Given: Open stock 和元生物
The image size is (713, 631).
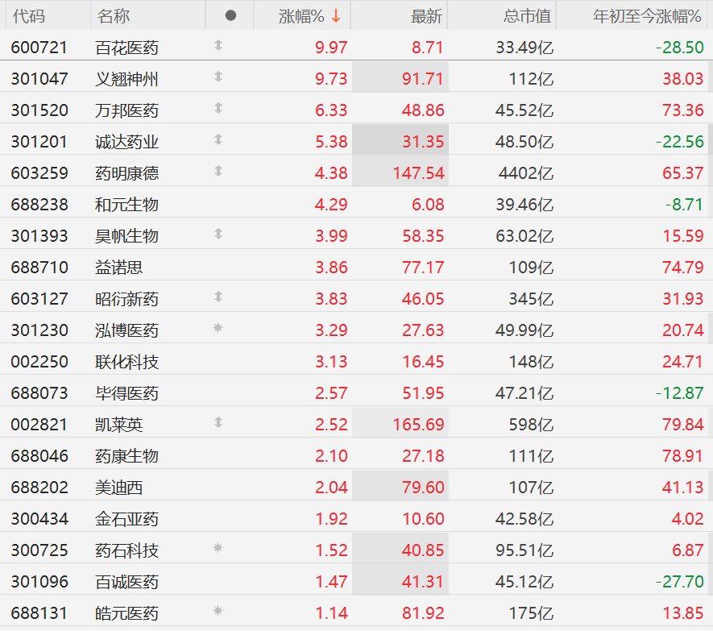Looking at the screenshot, I should pyautogui.click(x=126, y=205).
